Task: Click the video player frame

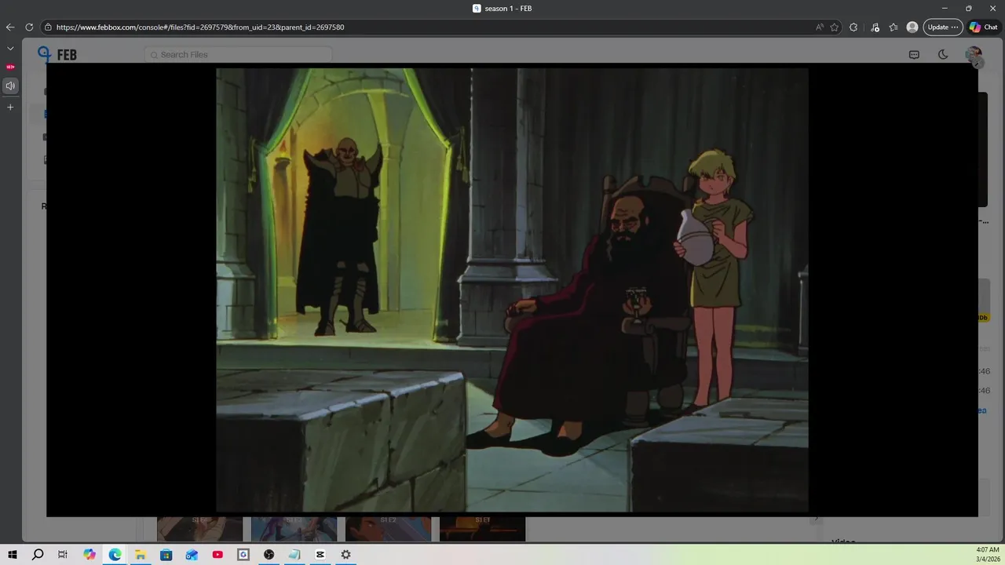Action: pyautogui.click(x=512, y=290)
